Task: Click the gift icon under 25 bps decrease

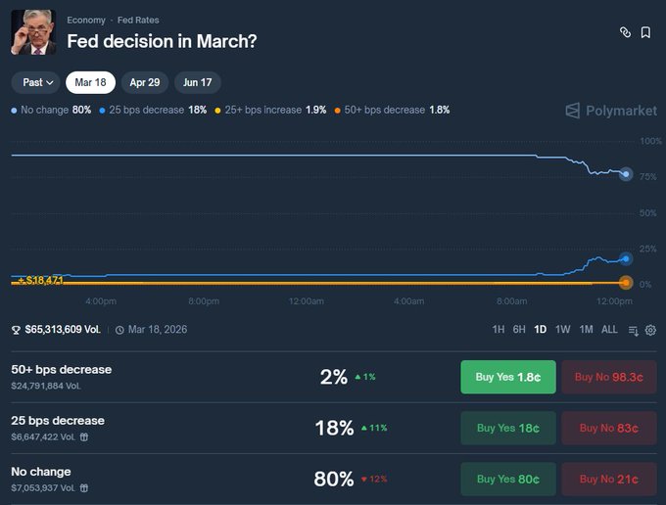Action: pos(83,436)
